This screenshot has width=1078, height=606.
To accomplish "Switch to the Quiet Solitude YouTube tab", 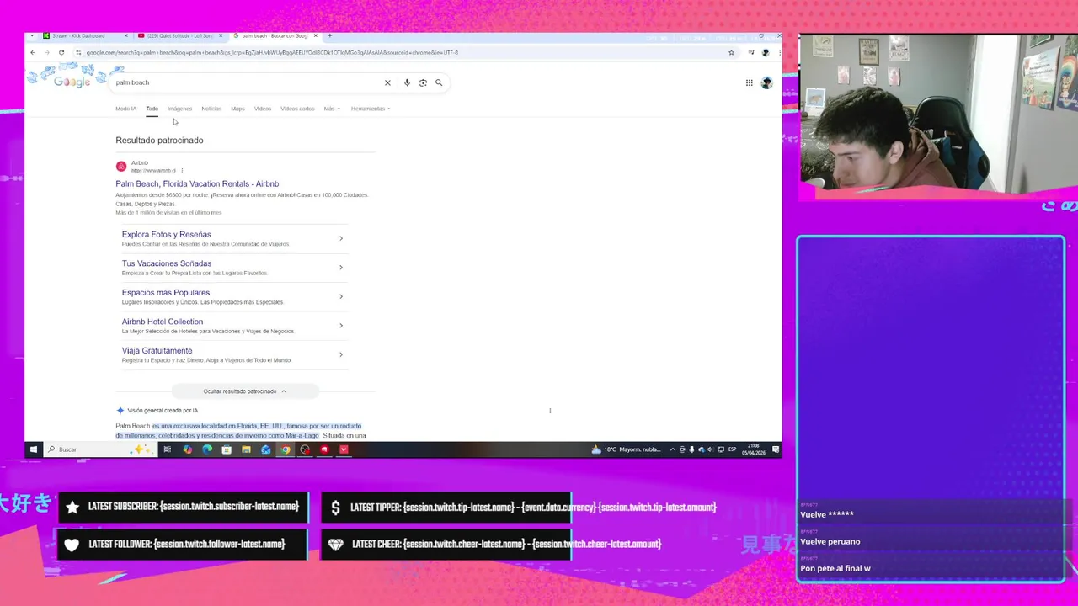I will coord(179,35).
